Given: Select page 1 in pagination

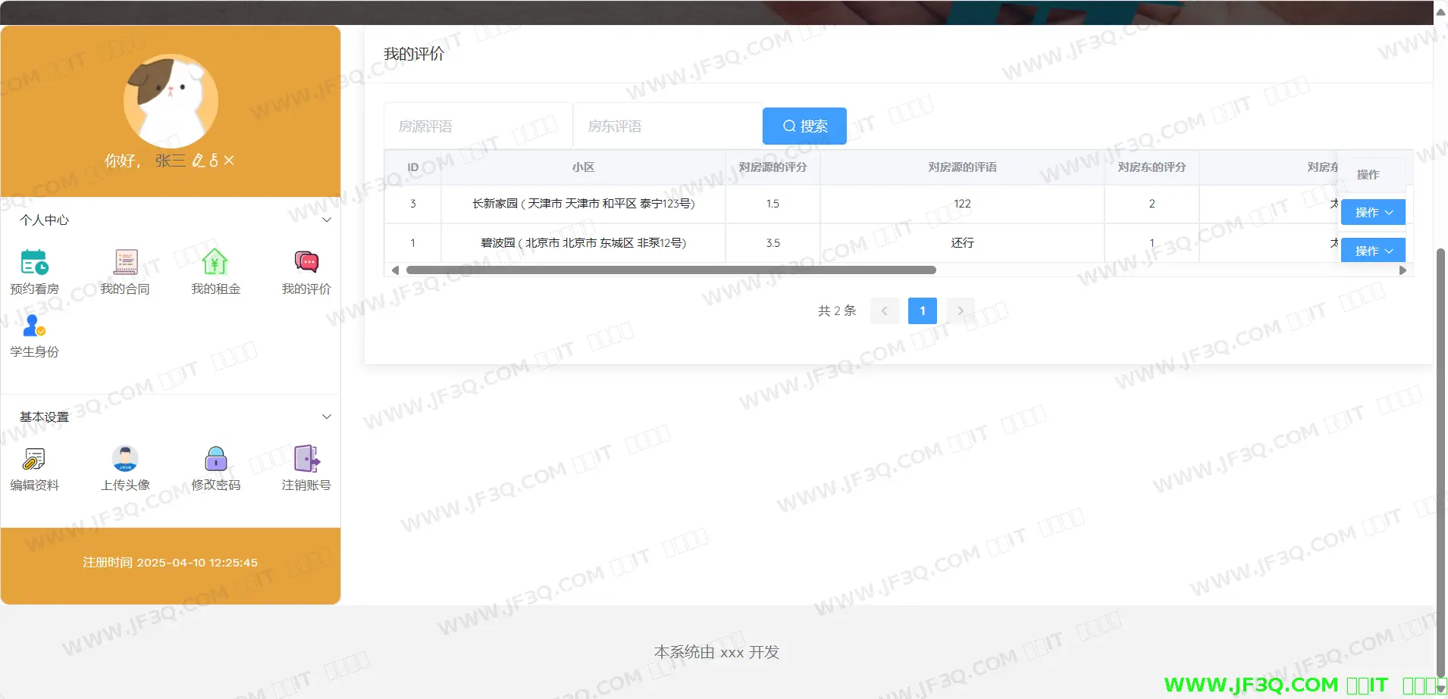Looking at the screenshot, I should [922, 310].
